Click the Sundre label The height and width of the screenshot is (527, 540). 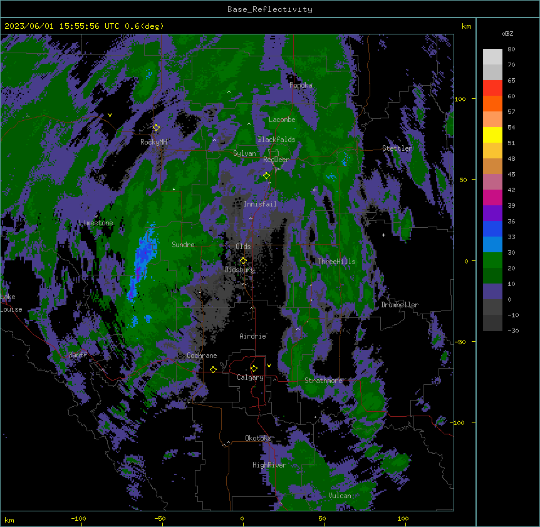pos(183,245)
